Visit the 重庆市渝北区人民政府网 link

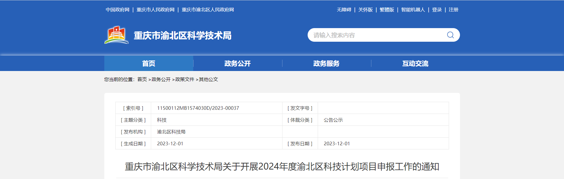coord(208,10)
